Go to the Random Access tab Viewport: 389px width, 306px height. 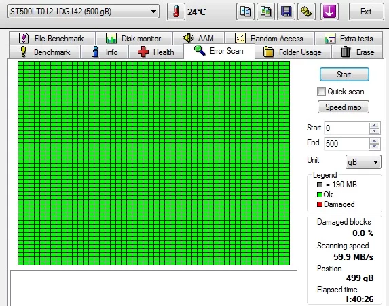click(270, 39)
